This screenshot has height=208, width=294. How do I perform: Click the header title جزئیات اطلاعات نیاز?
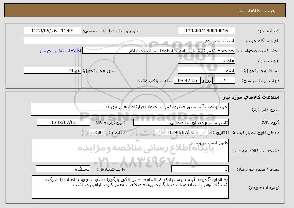[x=256, y=11]
